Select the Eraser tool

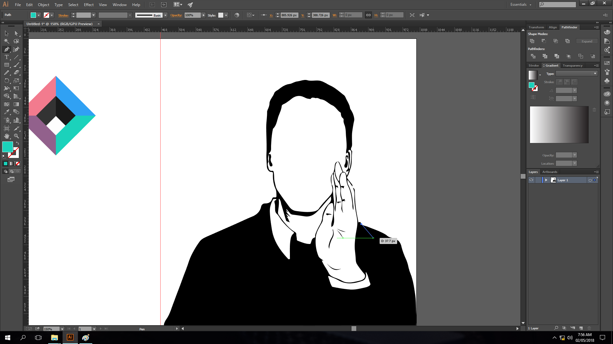click(16, 73)
